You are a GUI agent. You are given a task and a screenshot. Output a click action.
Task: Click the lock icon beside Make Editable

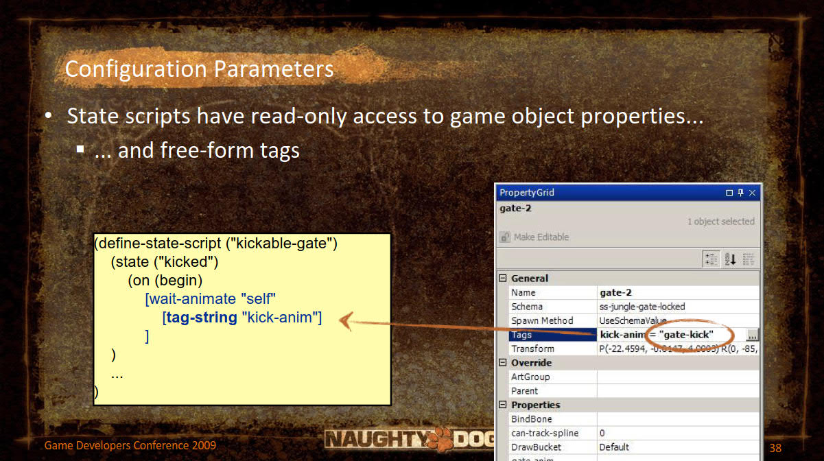(505, 237)
